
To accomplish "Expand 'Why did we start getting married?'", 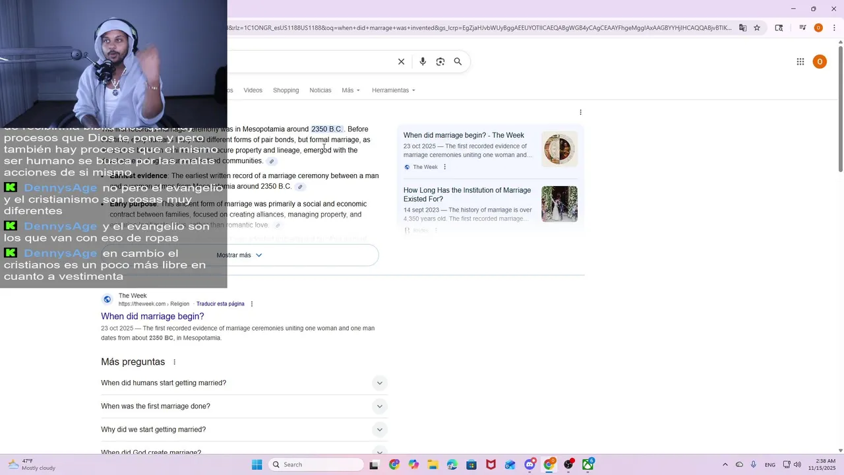I will tap(244, 429).
